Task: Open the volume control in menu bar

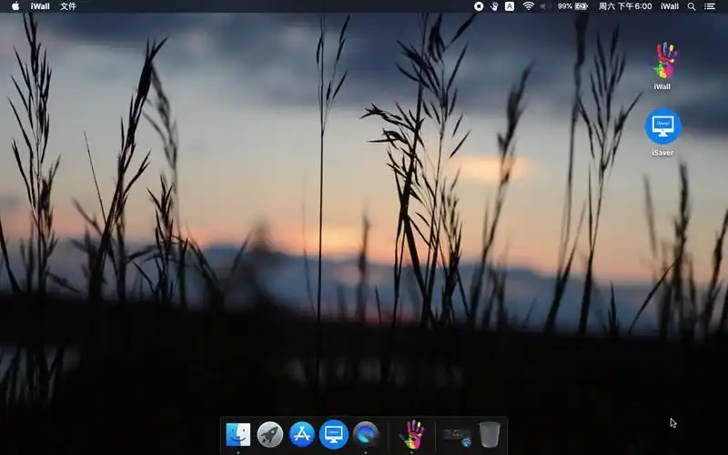Action: tap(545, 6)
